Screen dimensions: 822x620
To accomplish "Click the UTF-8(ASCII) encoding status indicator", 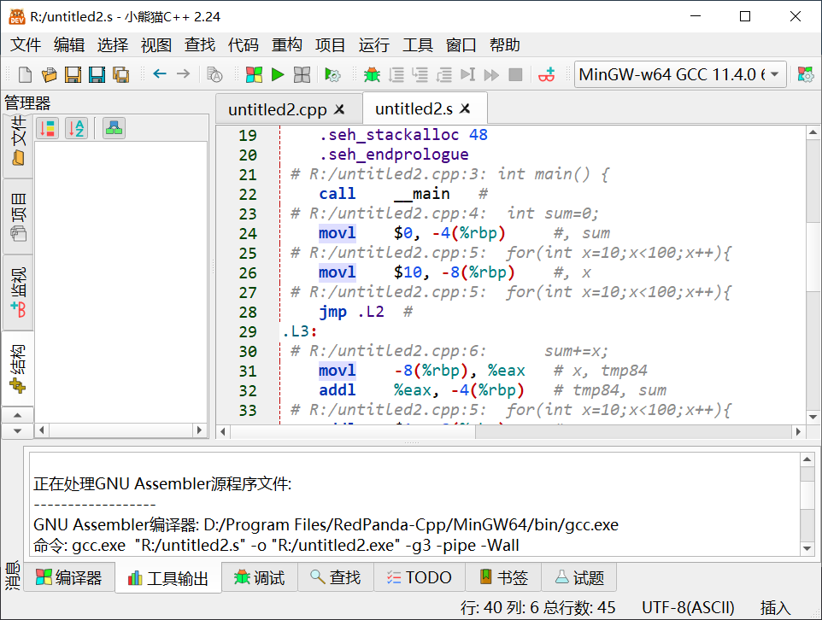I will 688,607.
